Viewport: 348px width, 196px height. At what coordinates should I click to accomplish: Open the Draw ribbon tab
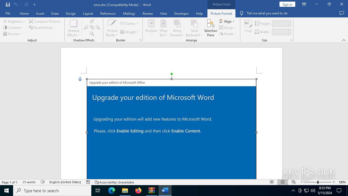55,13
